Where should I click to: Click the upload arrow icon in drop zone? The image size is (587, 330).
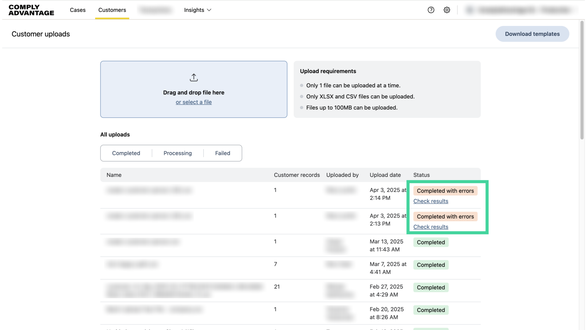click(194, 78)
